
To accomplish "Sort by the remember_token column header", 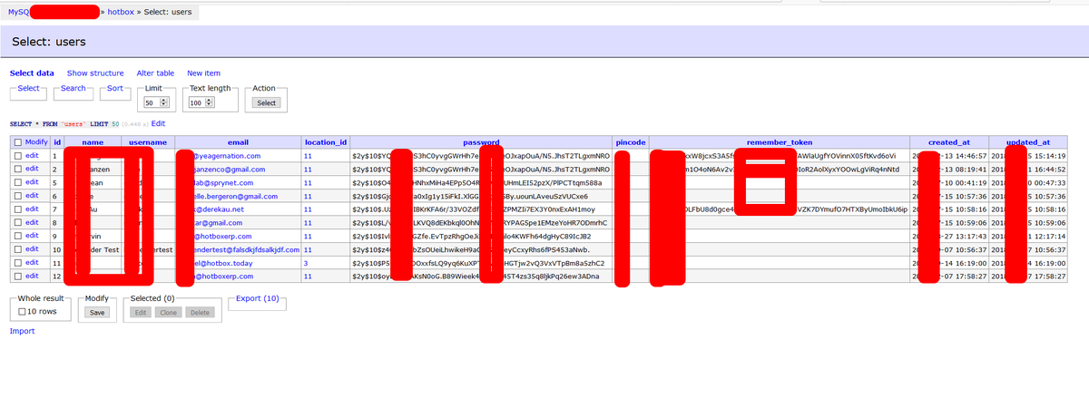I will coord(780,142).
